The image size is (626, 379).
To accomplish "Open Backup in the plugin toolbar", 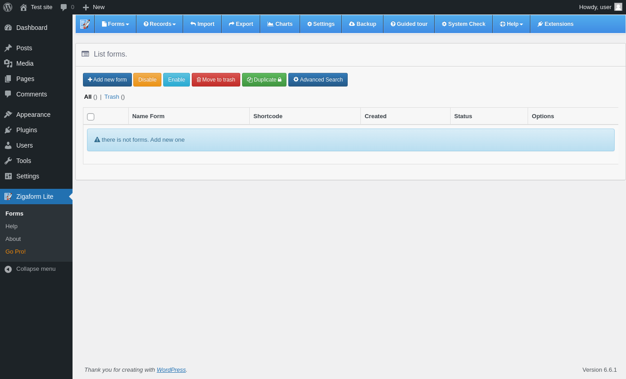I will point(363,24).
